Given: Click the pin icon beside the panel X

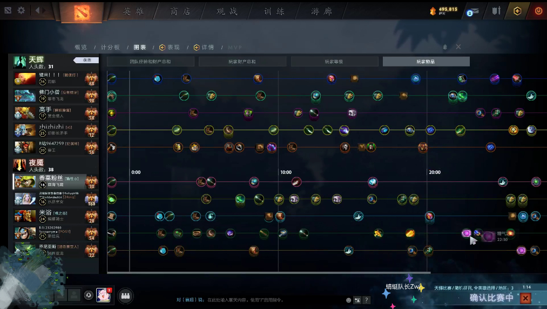Looking at the screenshot, I should coord(445,47).
